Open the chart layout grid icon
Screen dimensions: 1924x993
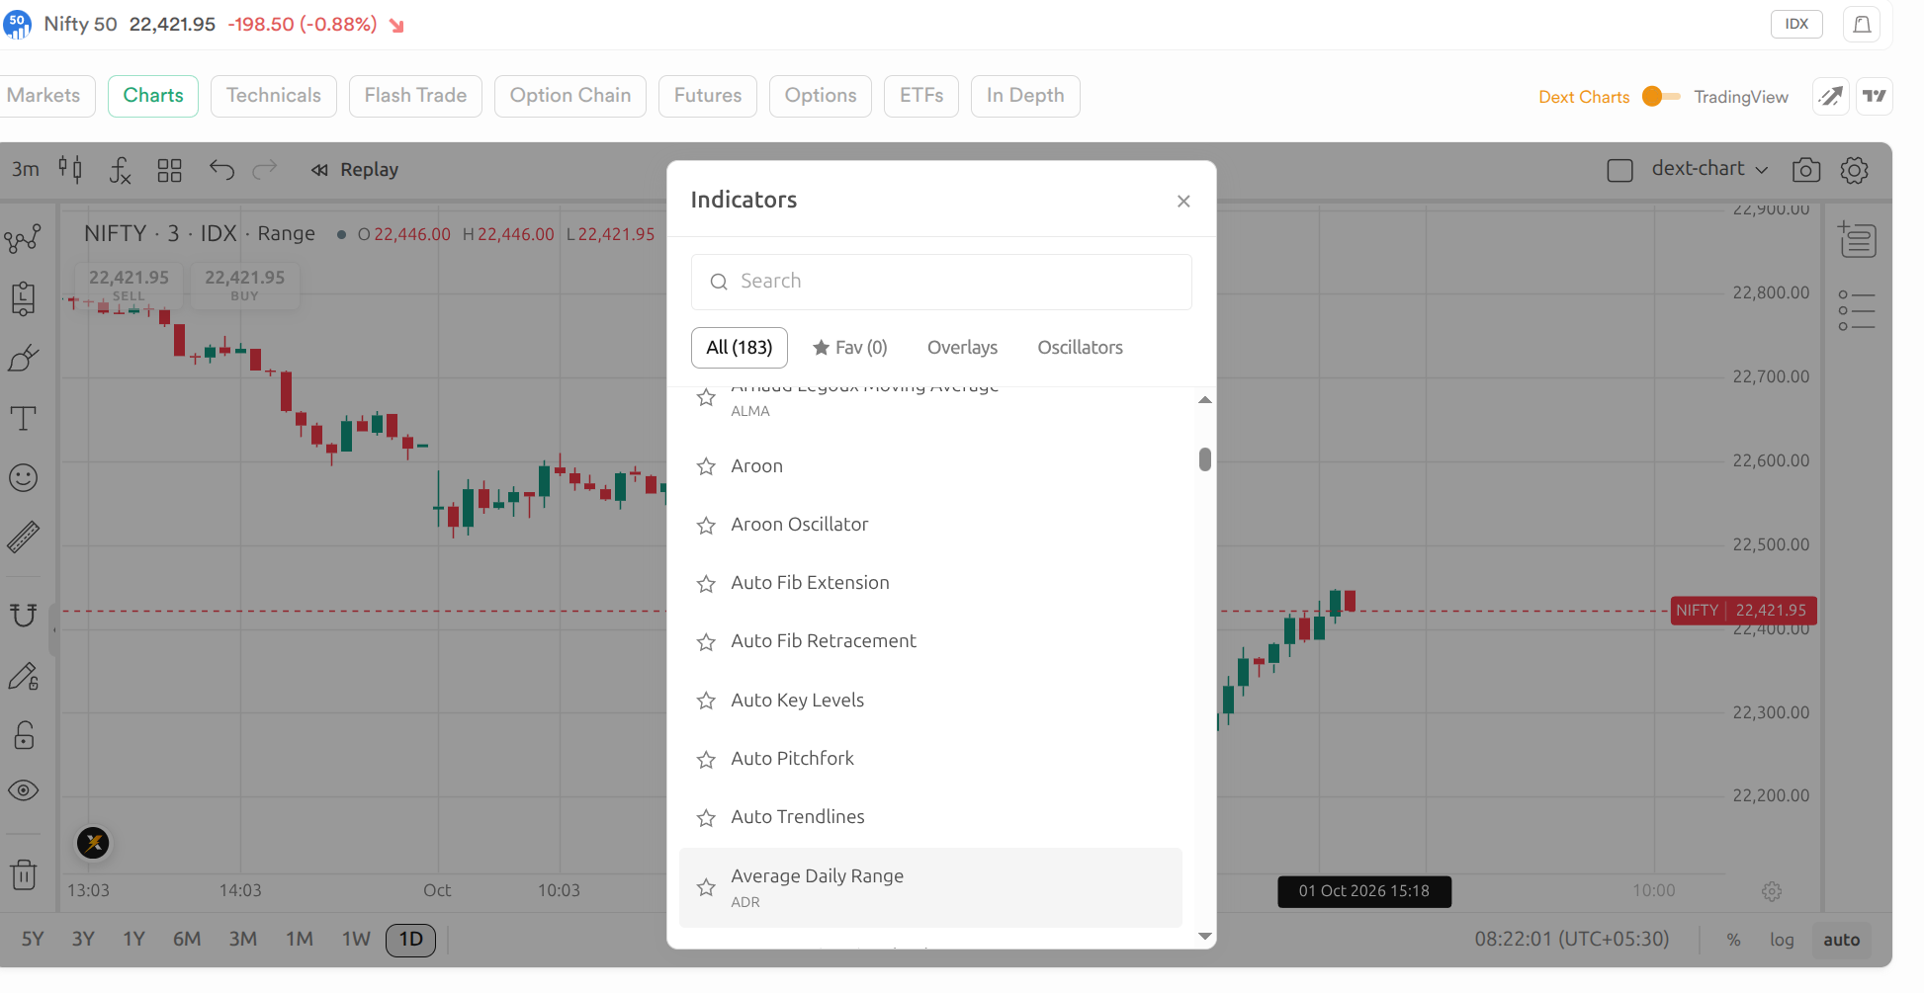point(170,170)
